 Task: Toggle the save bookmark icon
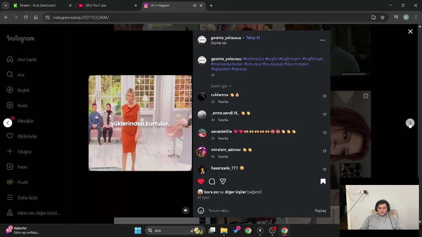coord(323,181)
